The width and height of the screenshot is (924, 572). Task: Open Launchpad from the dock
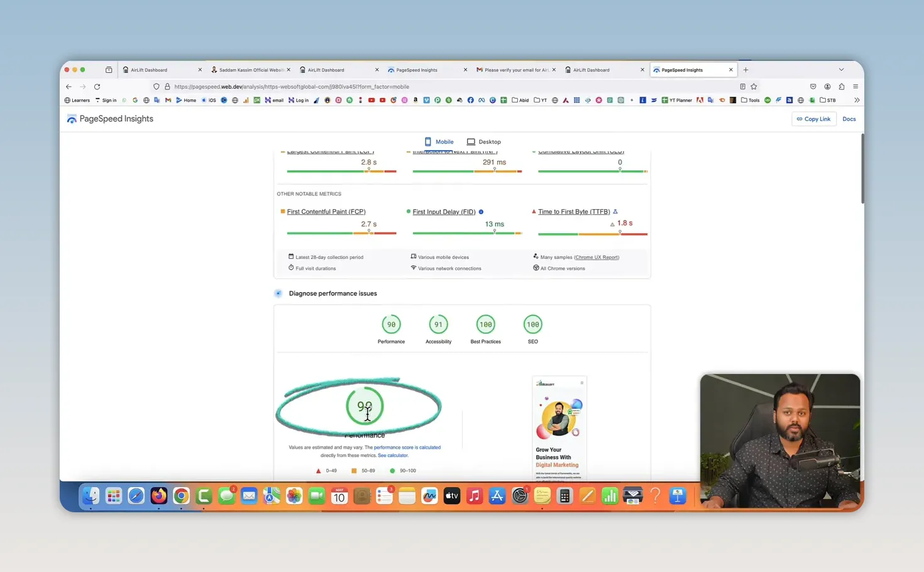point(113,496)
